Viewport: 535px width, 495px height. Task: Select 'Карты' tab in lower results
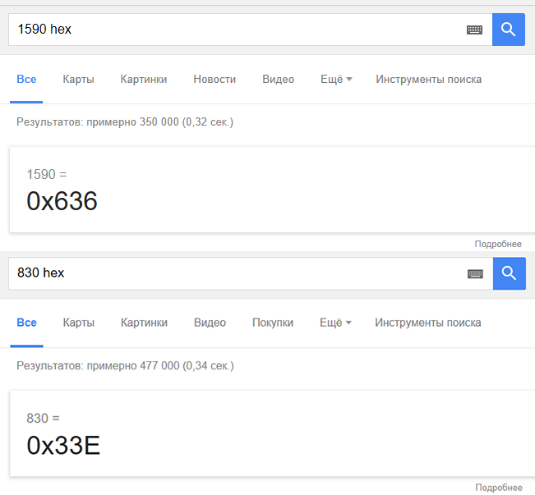(78, 323)
